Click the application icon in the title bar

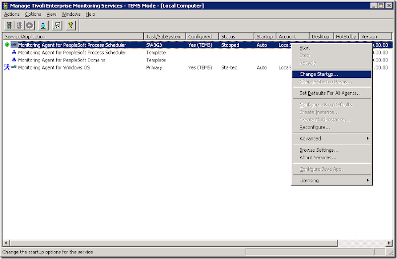pyautogui.click(x=5, y=5)
